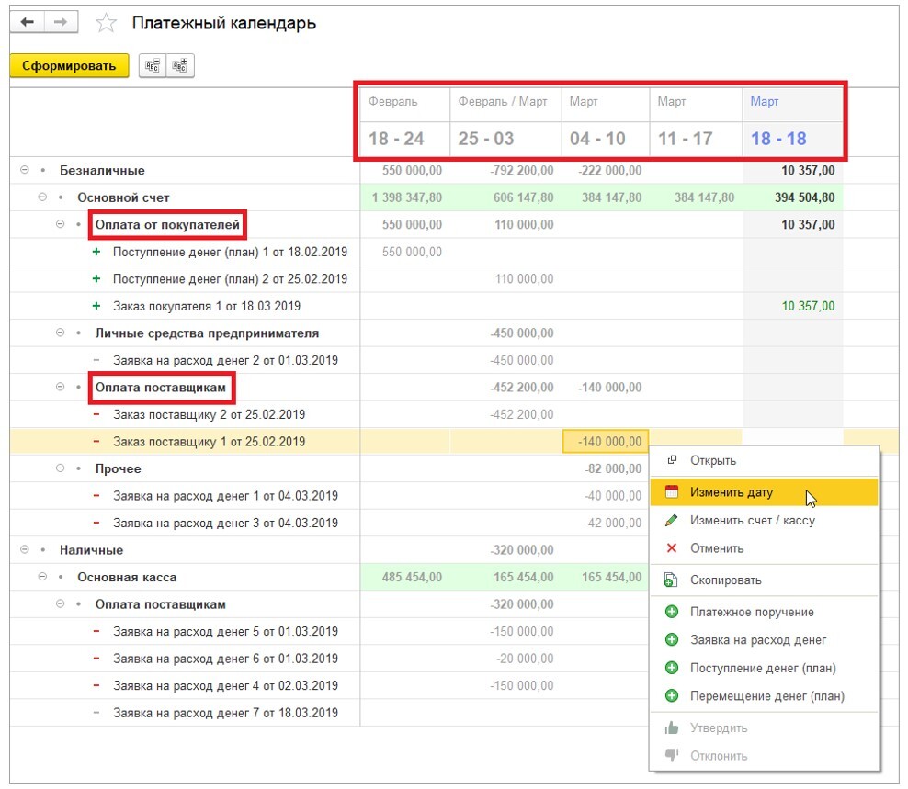Collapse the Прочее group

pyautogui.click(x=61, y=468)
